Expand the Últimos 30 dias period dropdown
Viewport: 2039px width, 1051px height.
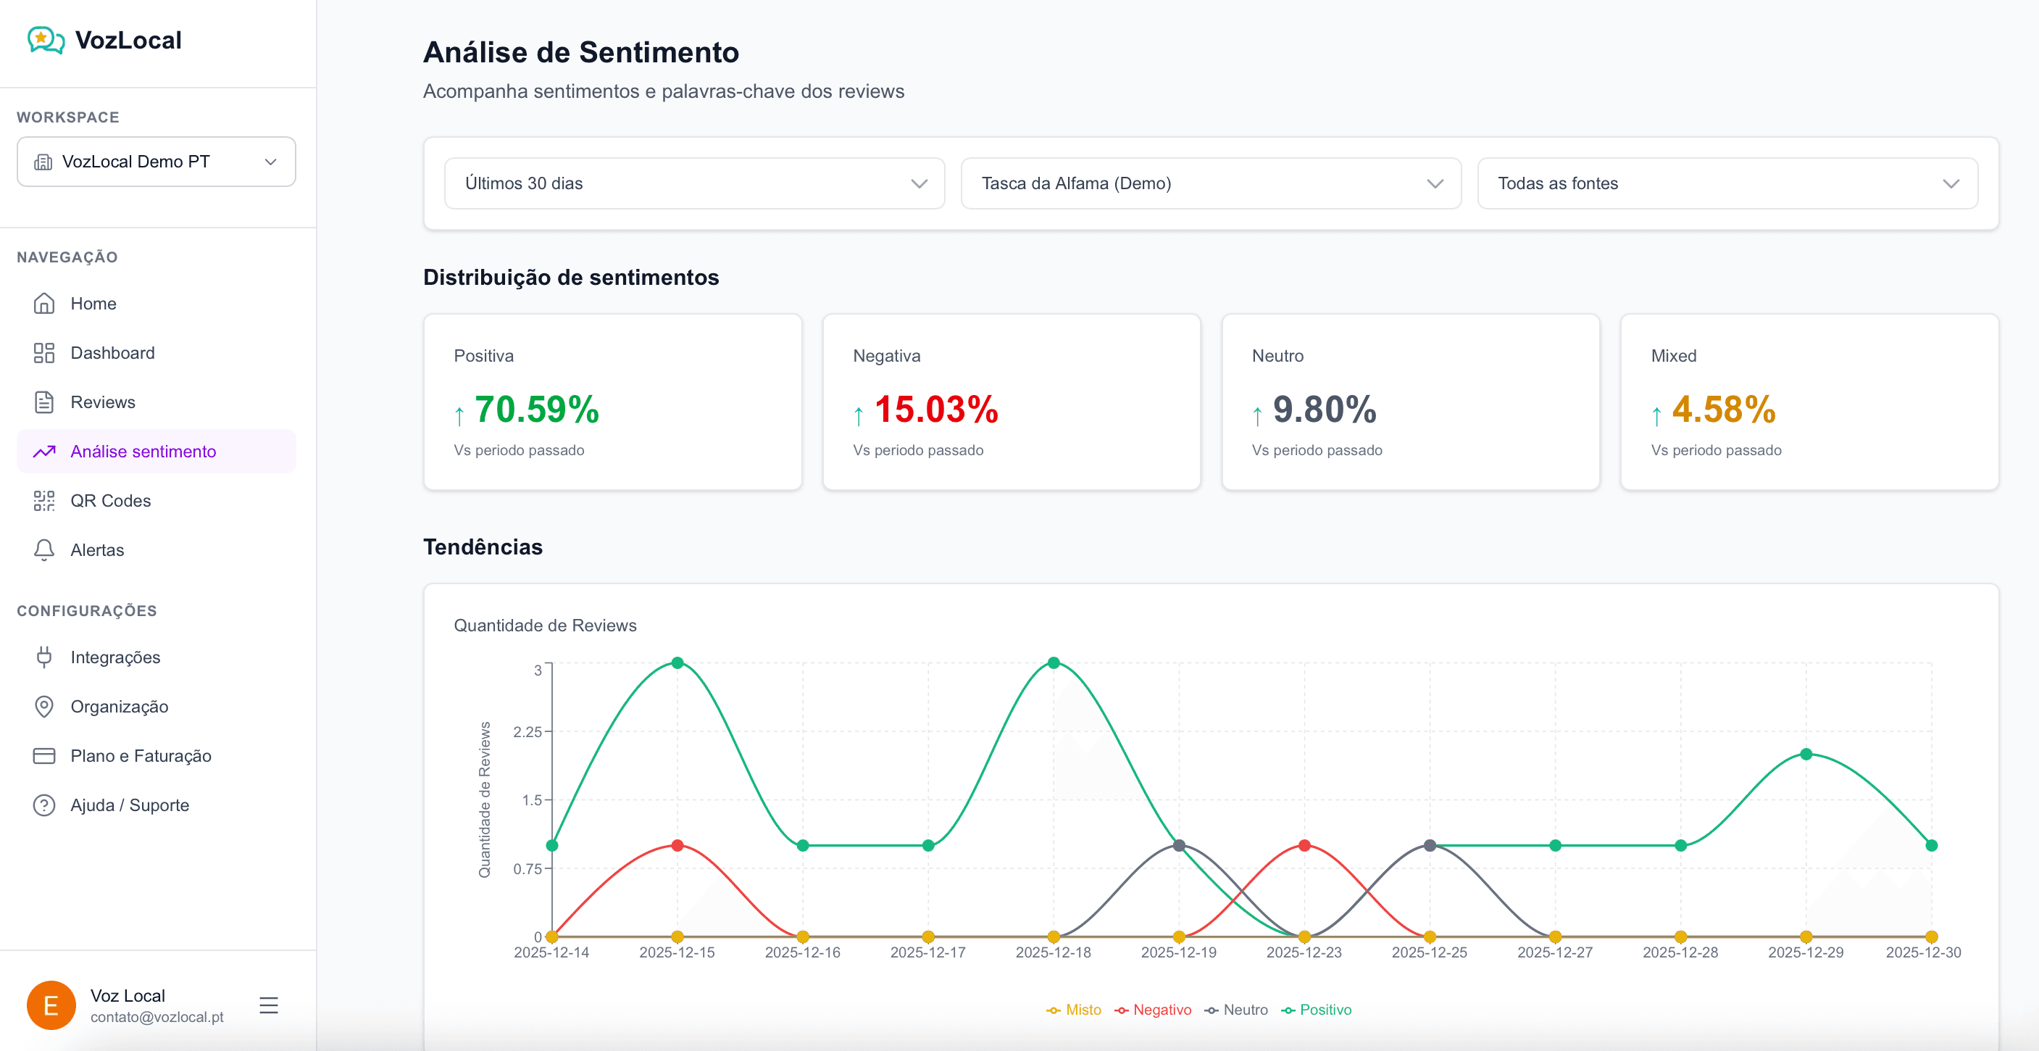click(x=694, y=183)
